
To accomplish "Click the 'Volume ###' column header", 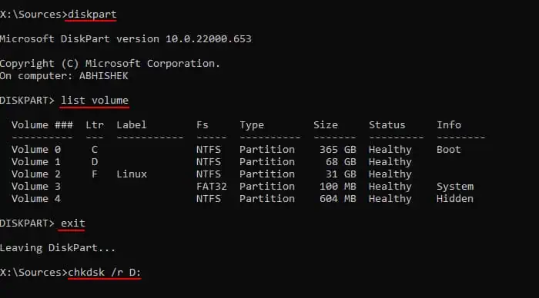I will click(42, 125).
